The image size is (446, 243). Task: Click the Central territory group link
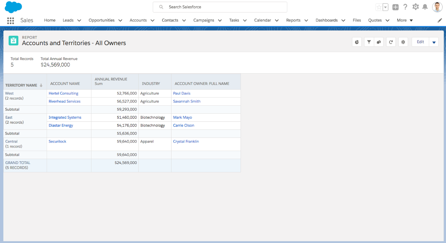[11, 141]
